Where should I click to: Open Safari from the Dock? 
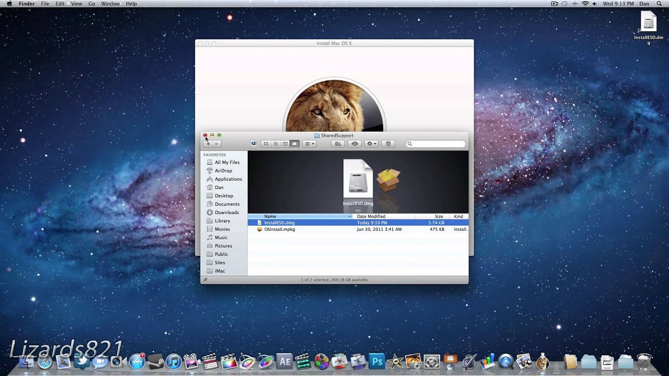(45, 361)
